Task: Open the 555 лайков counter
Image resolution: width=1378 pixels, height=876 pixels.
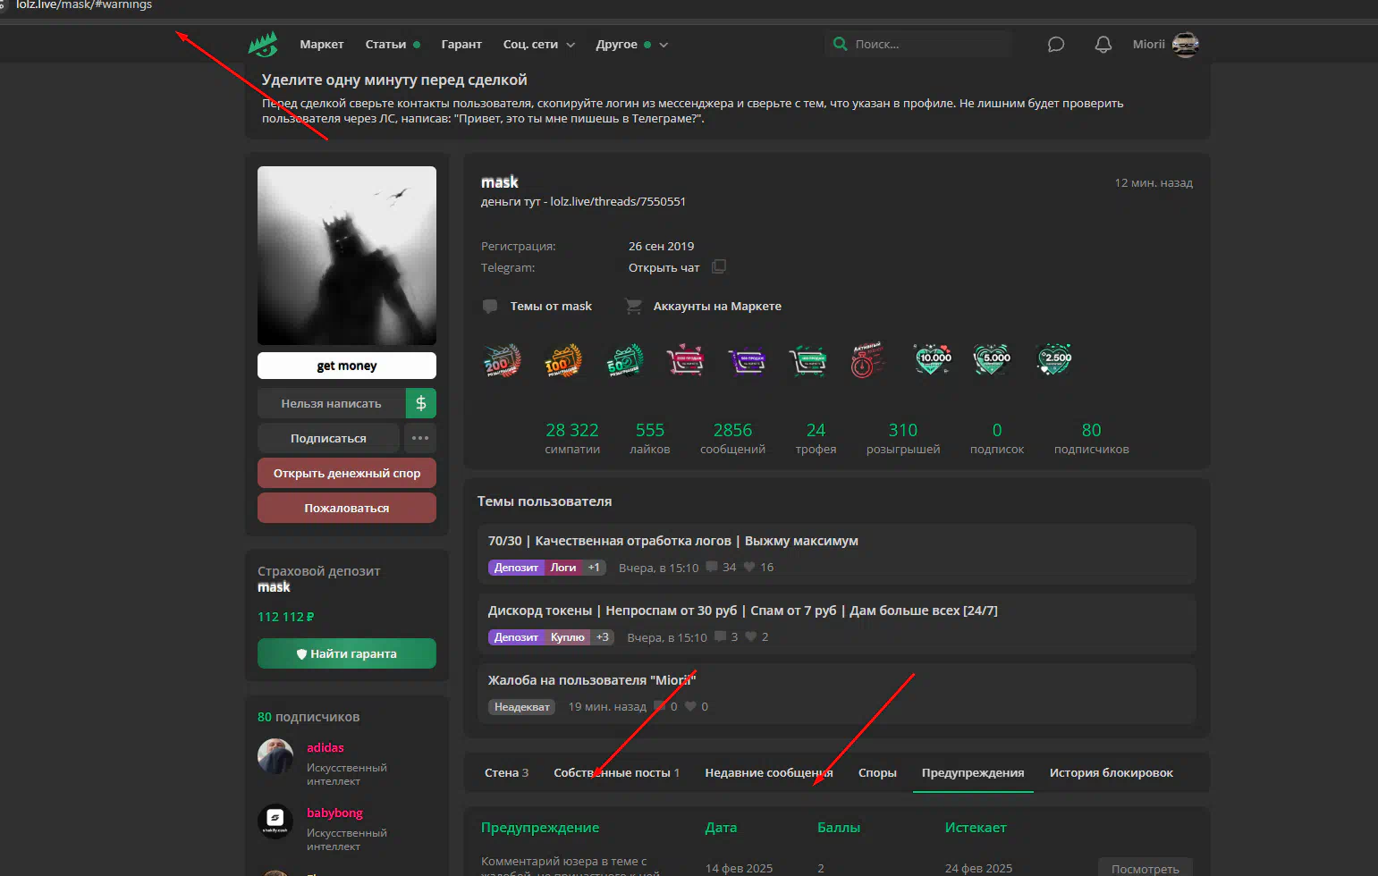Action: [650, 438]
